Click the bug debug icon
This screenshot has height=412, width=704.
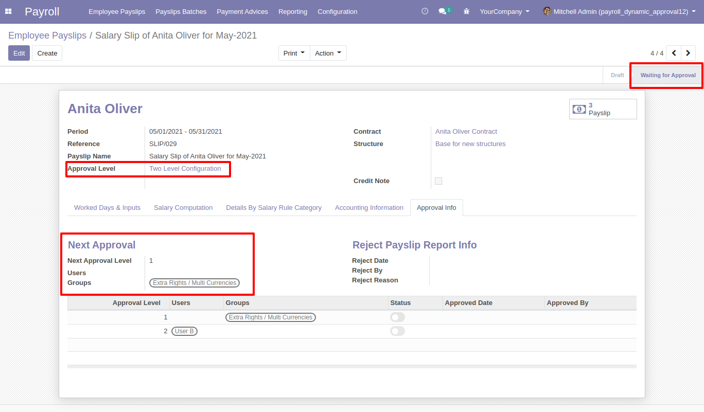tap(466, 11)
